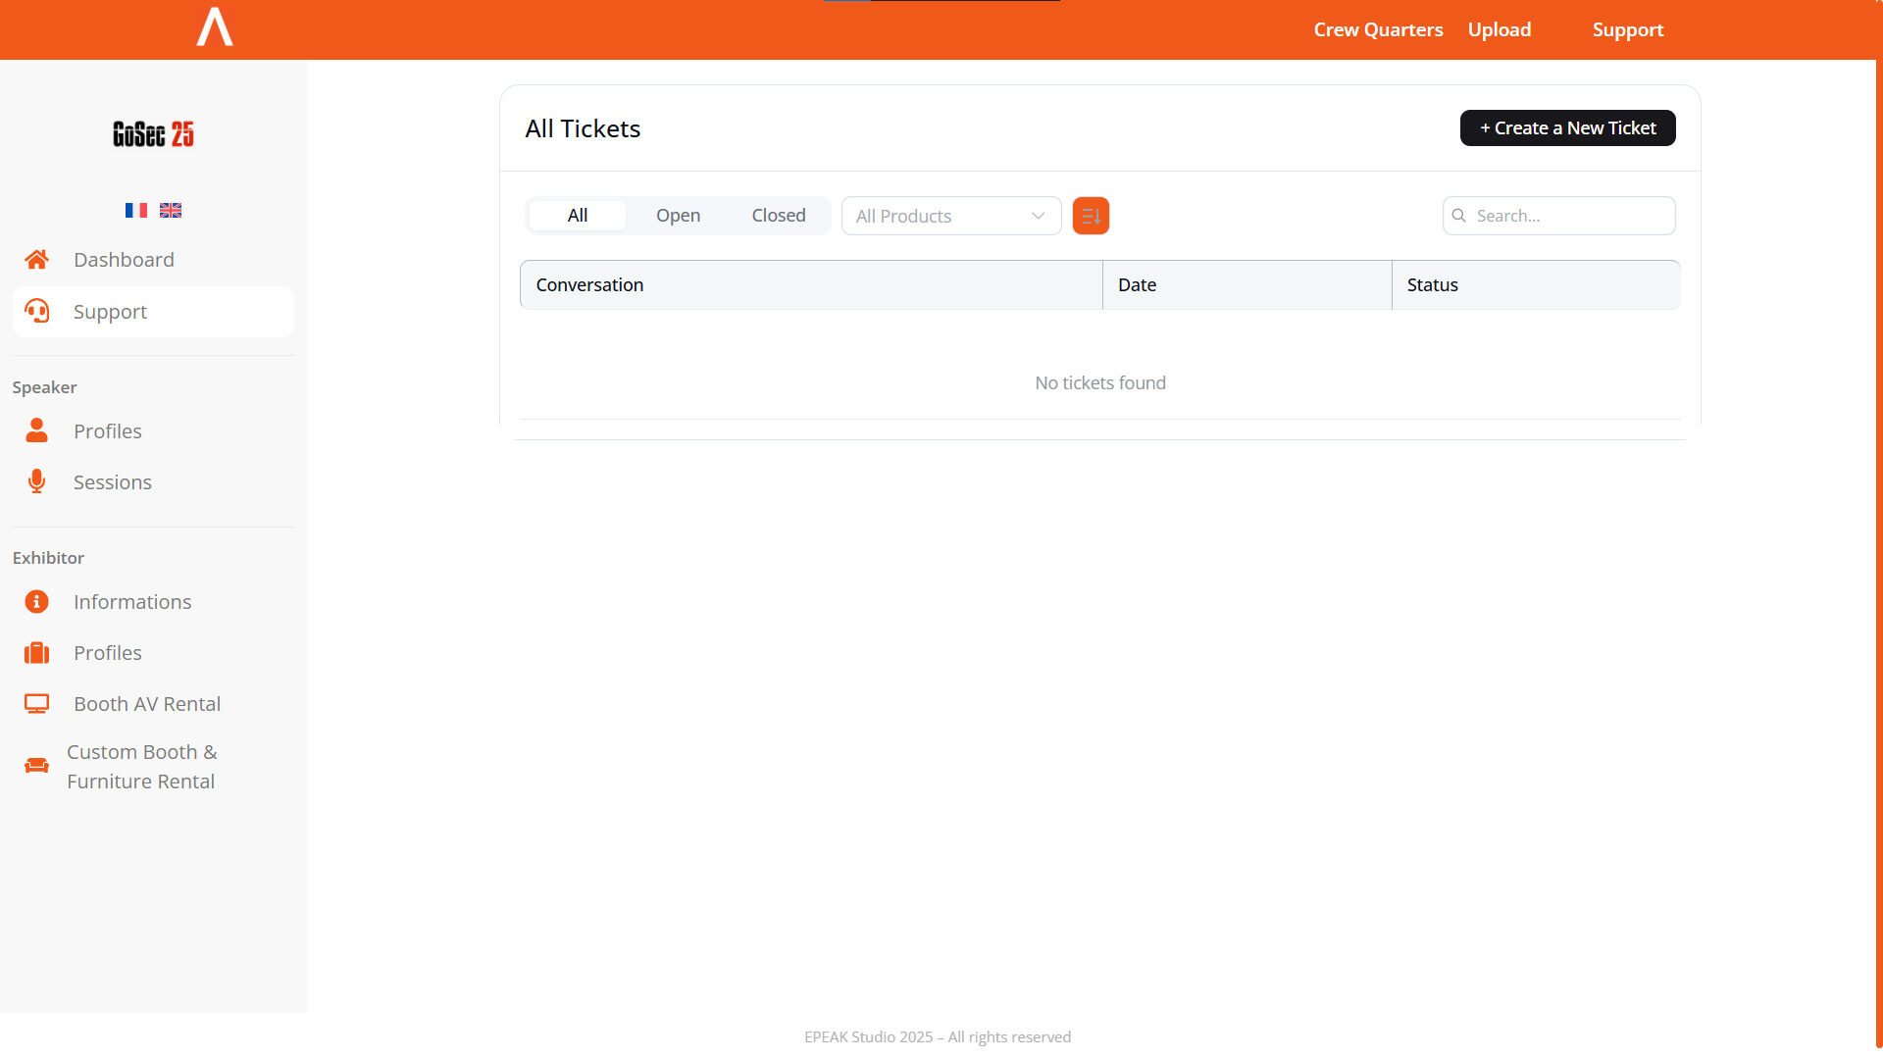Image resolution: width=1883 pixels, height=1059 pixels.
Task: Select the Open tickets tab
Action: tap(678, 216)
